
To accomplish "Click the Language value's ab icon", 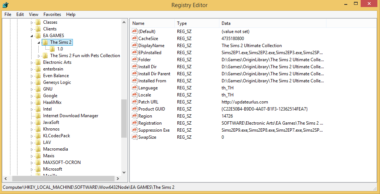I will point(135,88).
